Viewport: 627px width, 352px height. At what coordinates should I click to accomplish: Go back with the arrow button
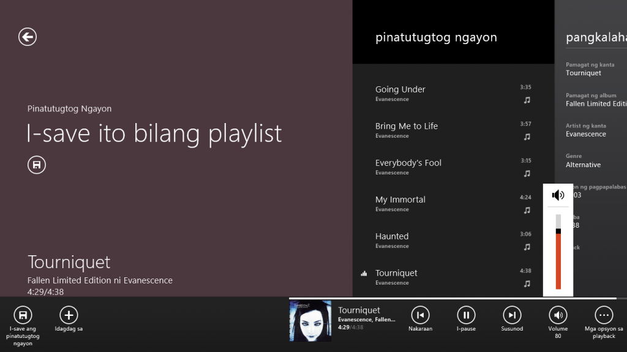coord(28,37)
